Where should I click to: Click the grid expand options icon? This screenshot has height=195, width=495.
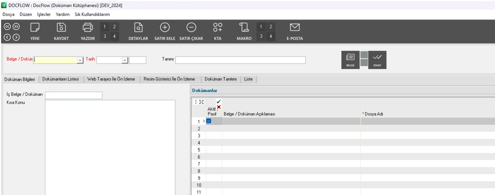[x=199, y=102]
